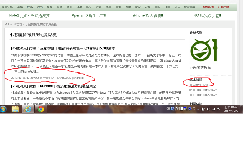Open the Action Center flag icon
The height and width of the screenshot is (153, 245).
click(x=219, y=109)
